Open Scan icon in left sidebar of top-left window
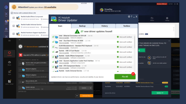The image size is (186, 104). click(x=6, y=15)
